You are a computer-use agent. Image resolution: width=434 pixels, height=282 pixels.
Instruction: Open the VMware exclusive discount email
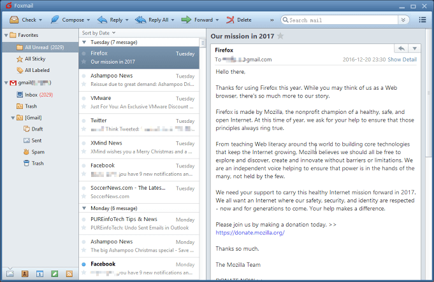click(x=139, y=102)
